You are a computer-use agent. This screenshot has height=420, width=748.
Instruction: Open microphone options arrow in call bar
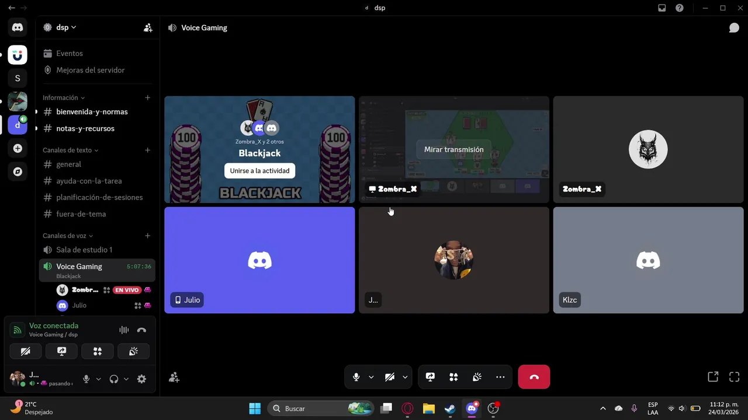pos(371,377)
